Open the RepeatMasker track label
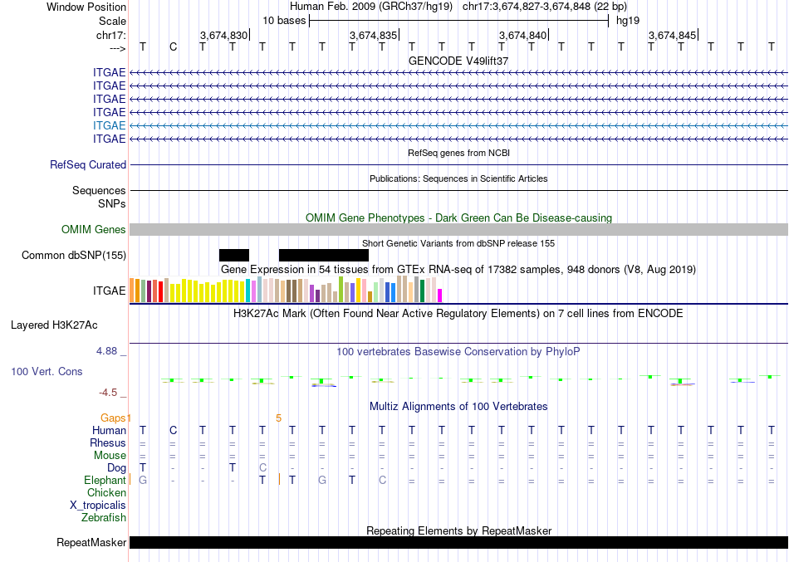The height and width of the screenshot is (562, 789). pos(91,544)
